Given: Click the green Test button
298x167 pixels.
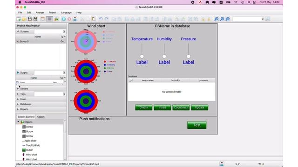Looking at the screenshot, I should (196, 125).
